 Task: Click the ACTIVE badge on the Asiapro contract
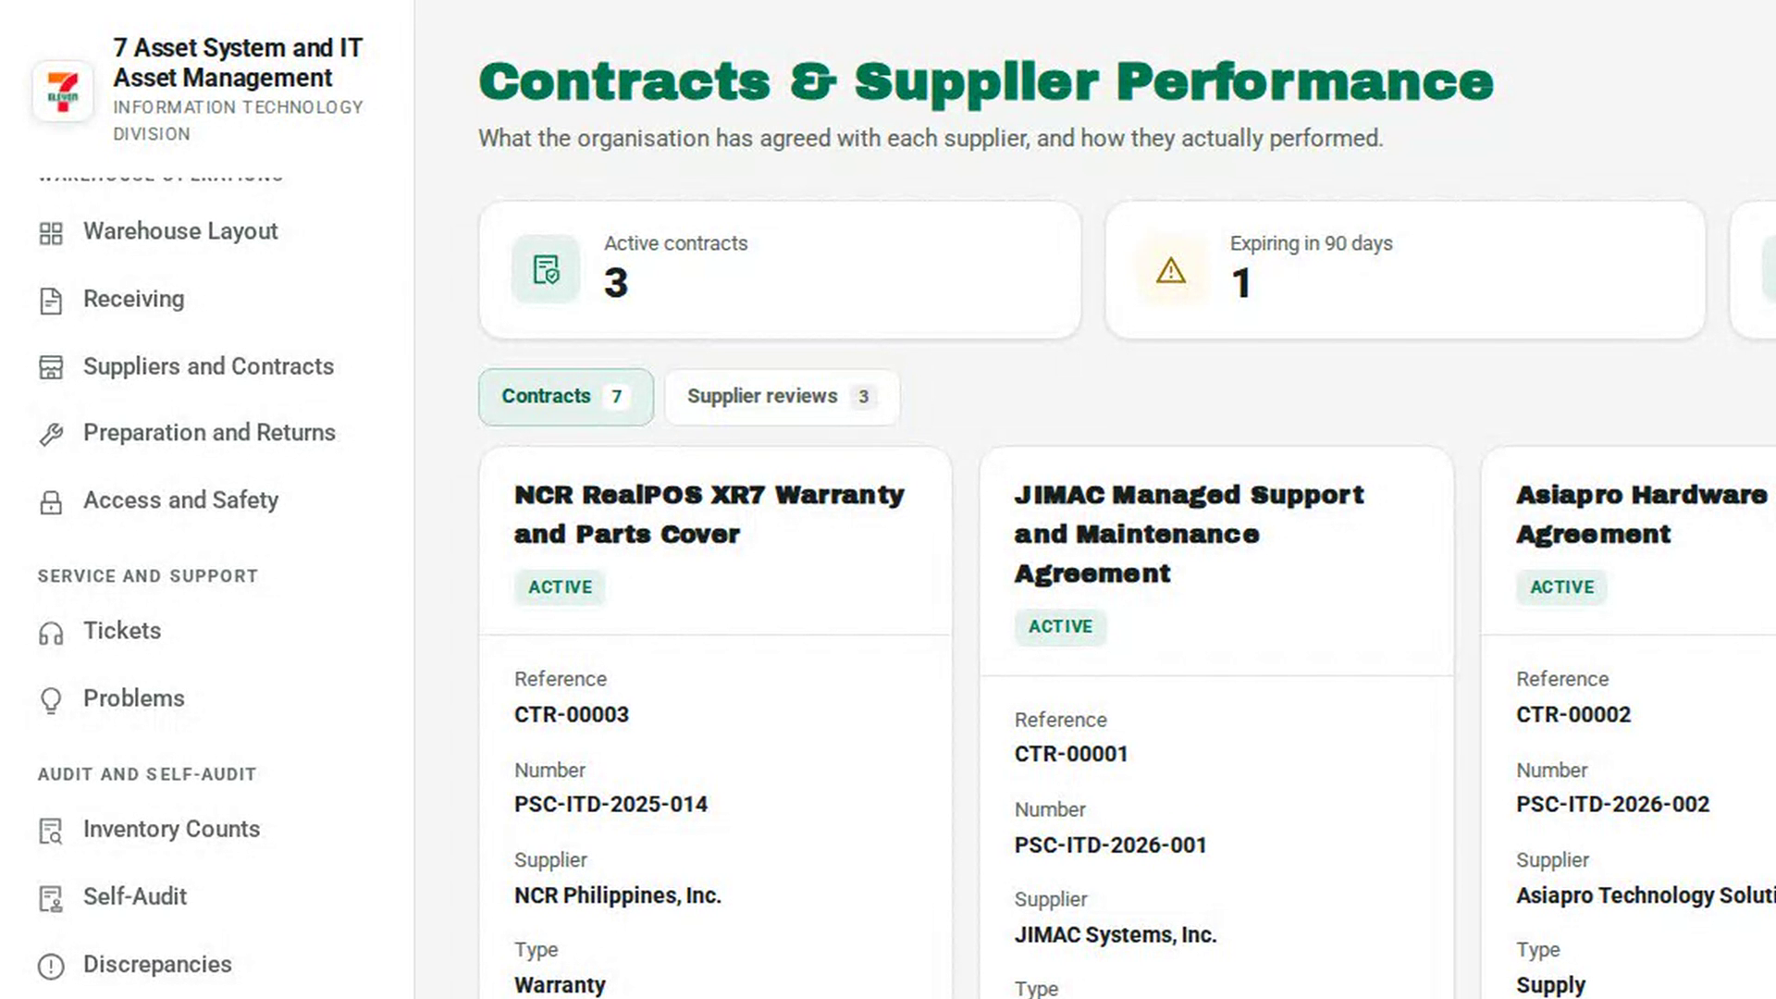click(x=1561, y=587)
